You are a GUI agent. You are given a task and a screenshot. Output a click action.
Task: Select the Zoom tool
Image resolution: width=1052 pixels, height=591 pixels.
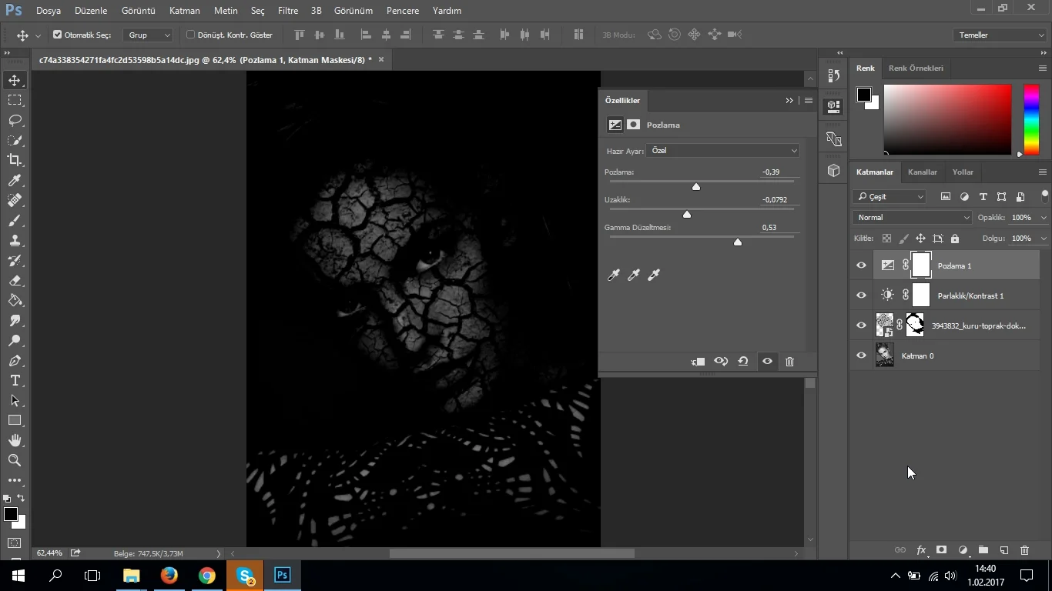click(15, 460)
